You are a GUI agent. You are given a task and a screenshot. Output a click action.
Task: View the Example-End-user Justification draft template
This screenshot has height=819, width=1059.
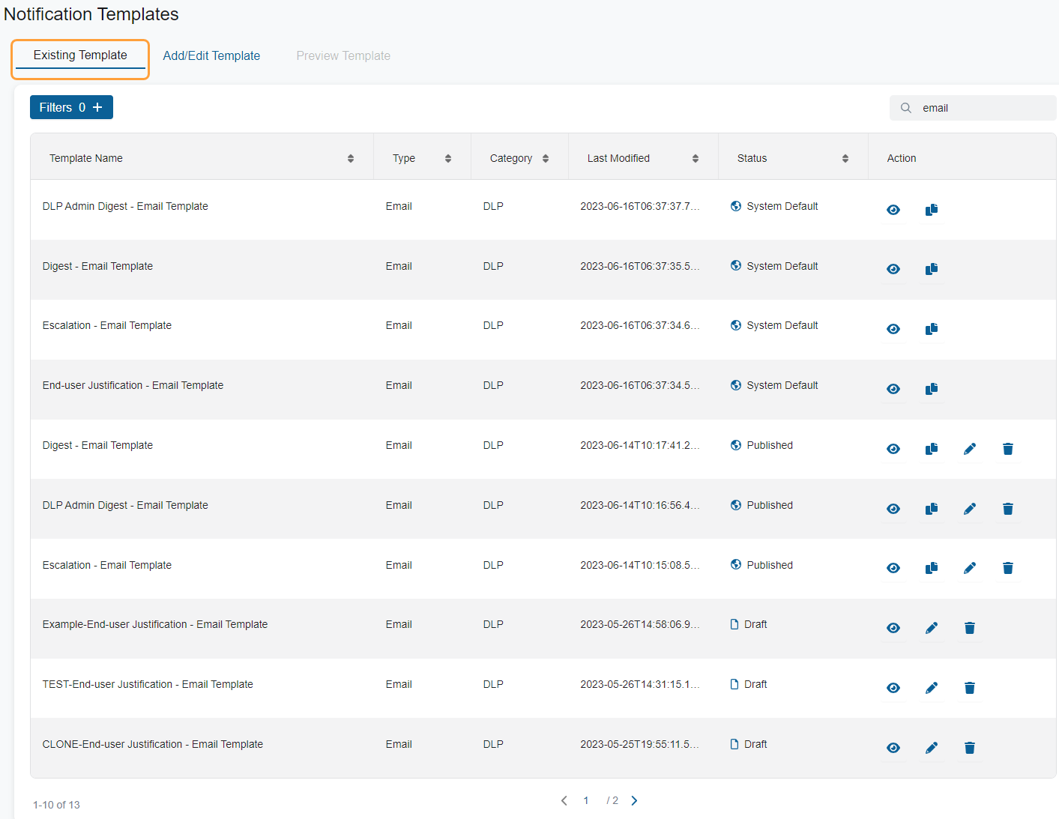[893, 628]
